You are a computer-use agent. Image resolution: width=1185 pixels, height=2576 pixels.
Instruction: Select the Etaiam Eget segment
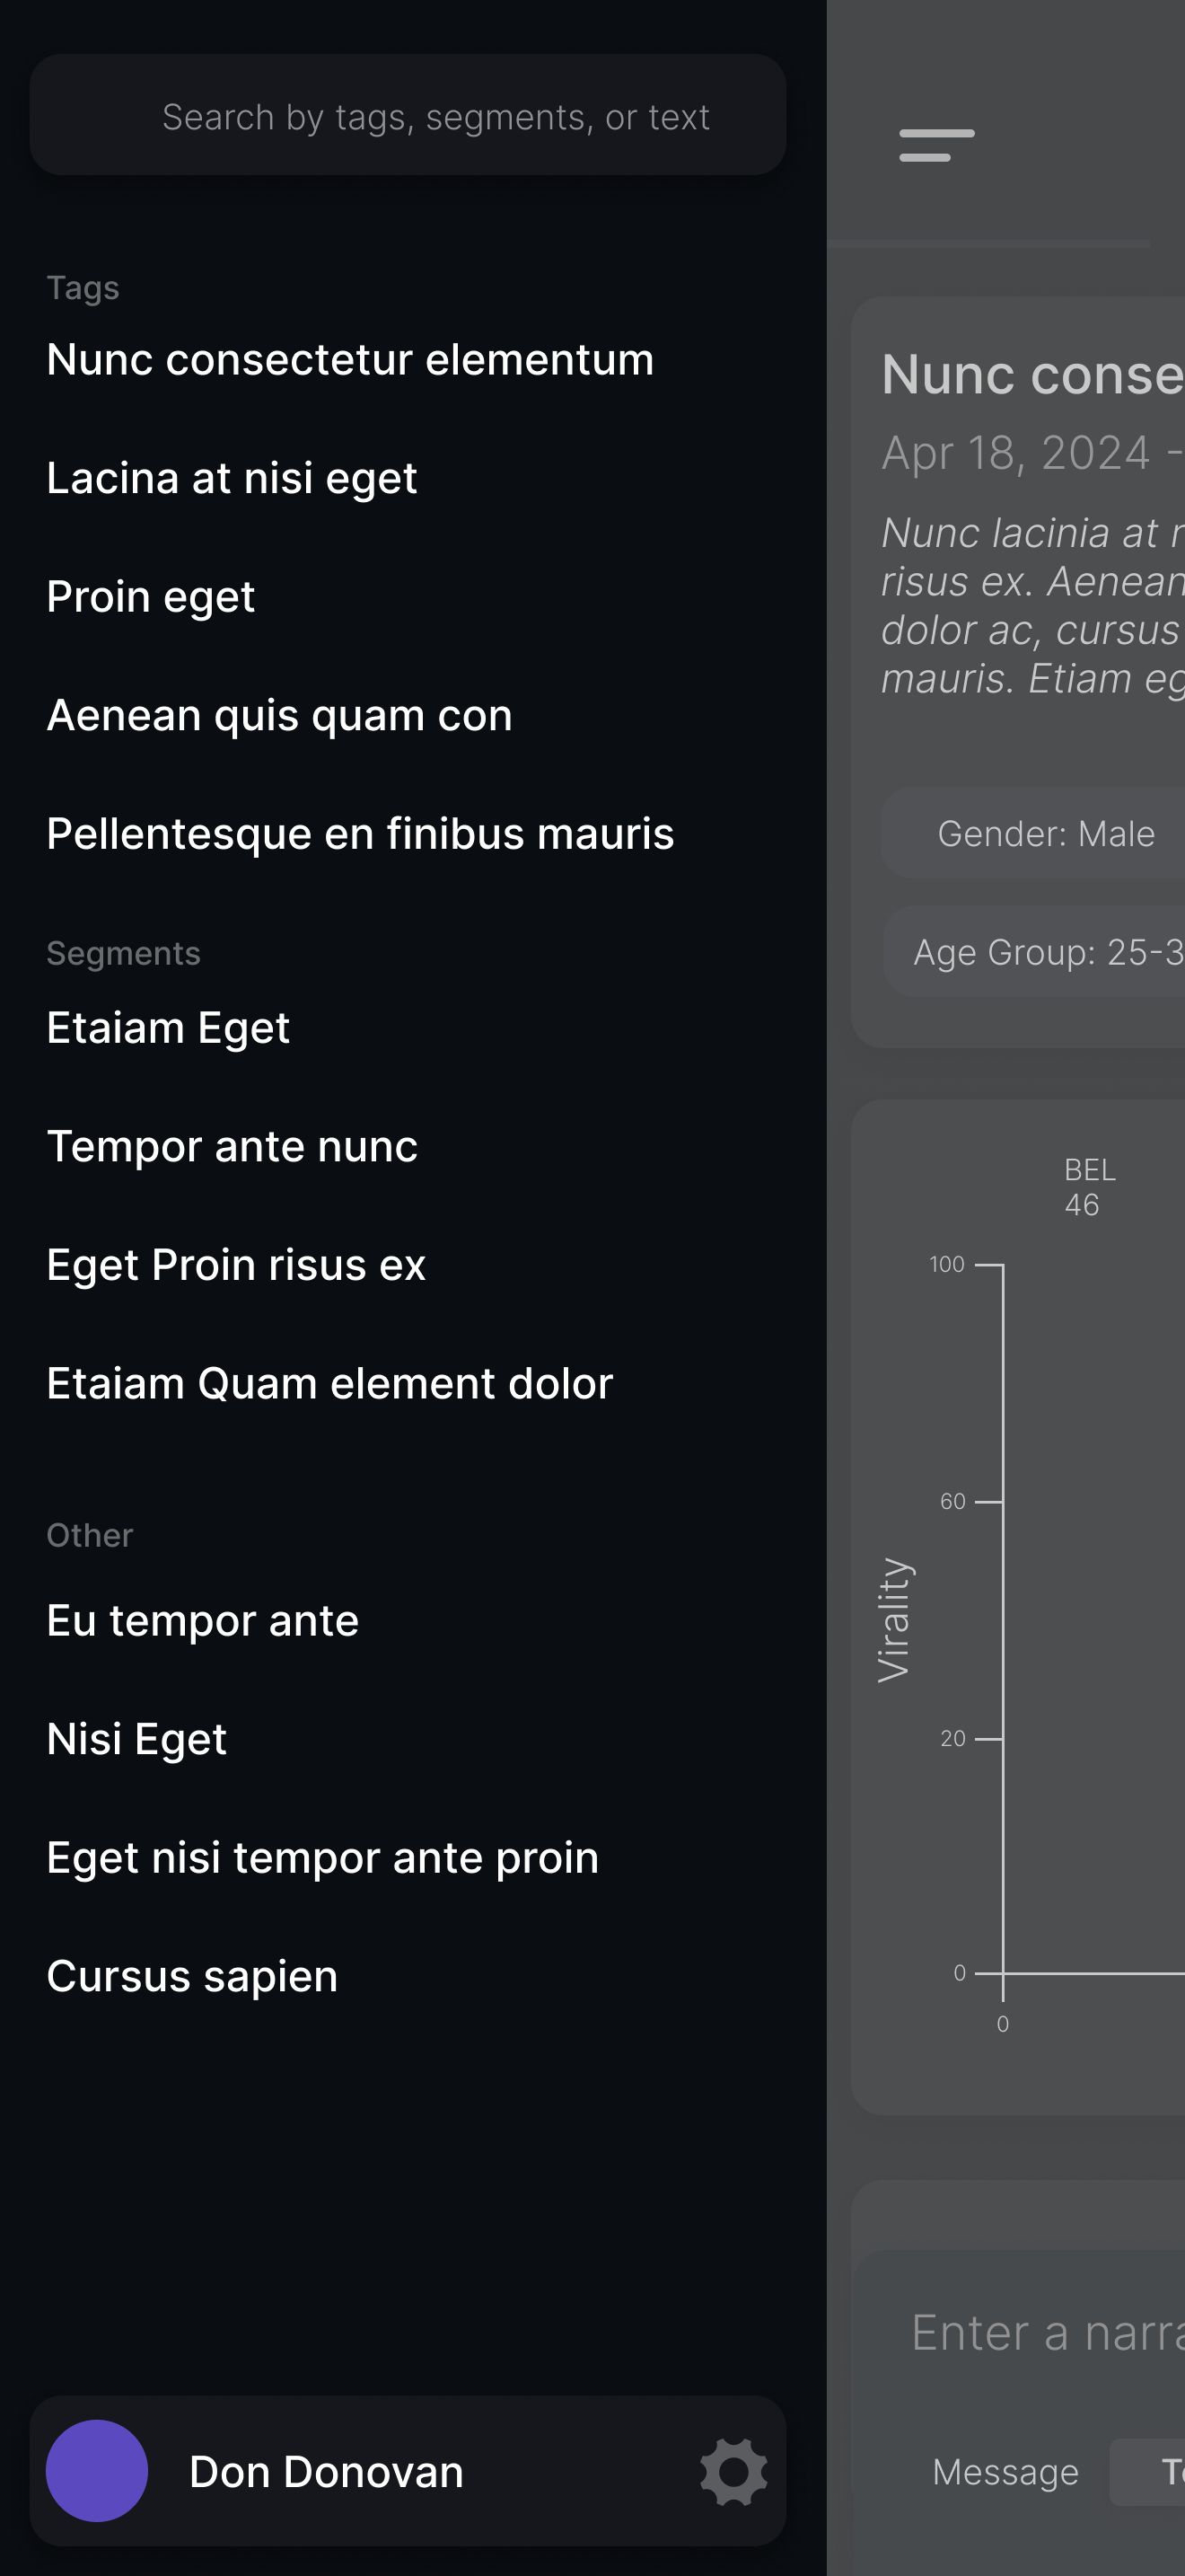click(168, 1028)
